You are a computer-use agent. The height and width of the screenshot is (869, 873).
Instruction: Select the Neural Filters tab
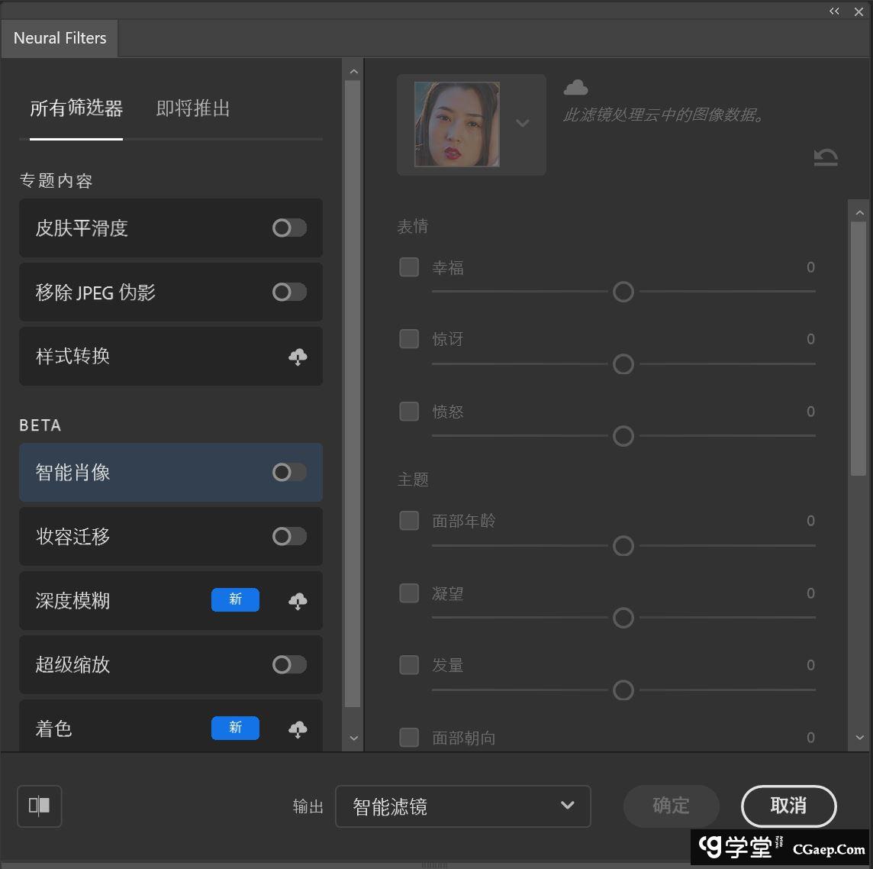(x=60, y=38)
